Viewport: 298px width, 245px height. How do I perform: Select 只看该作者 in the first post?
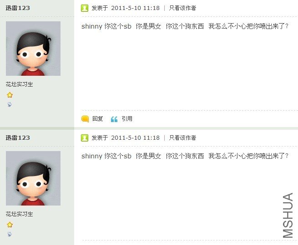pos(182,8)
